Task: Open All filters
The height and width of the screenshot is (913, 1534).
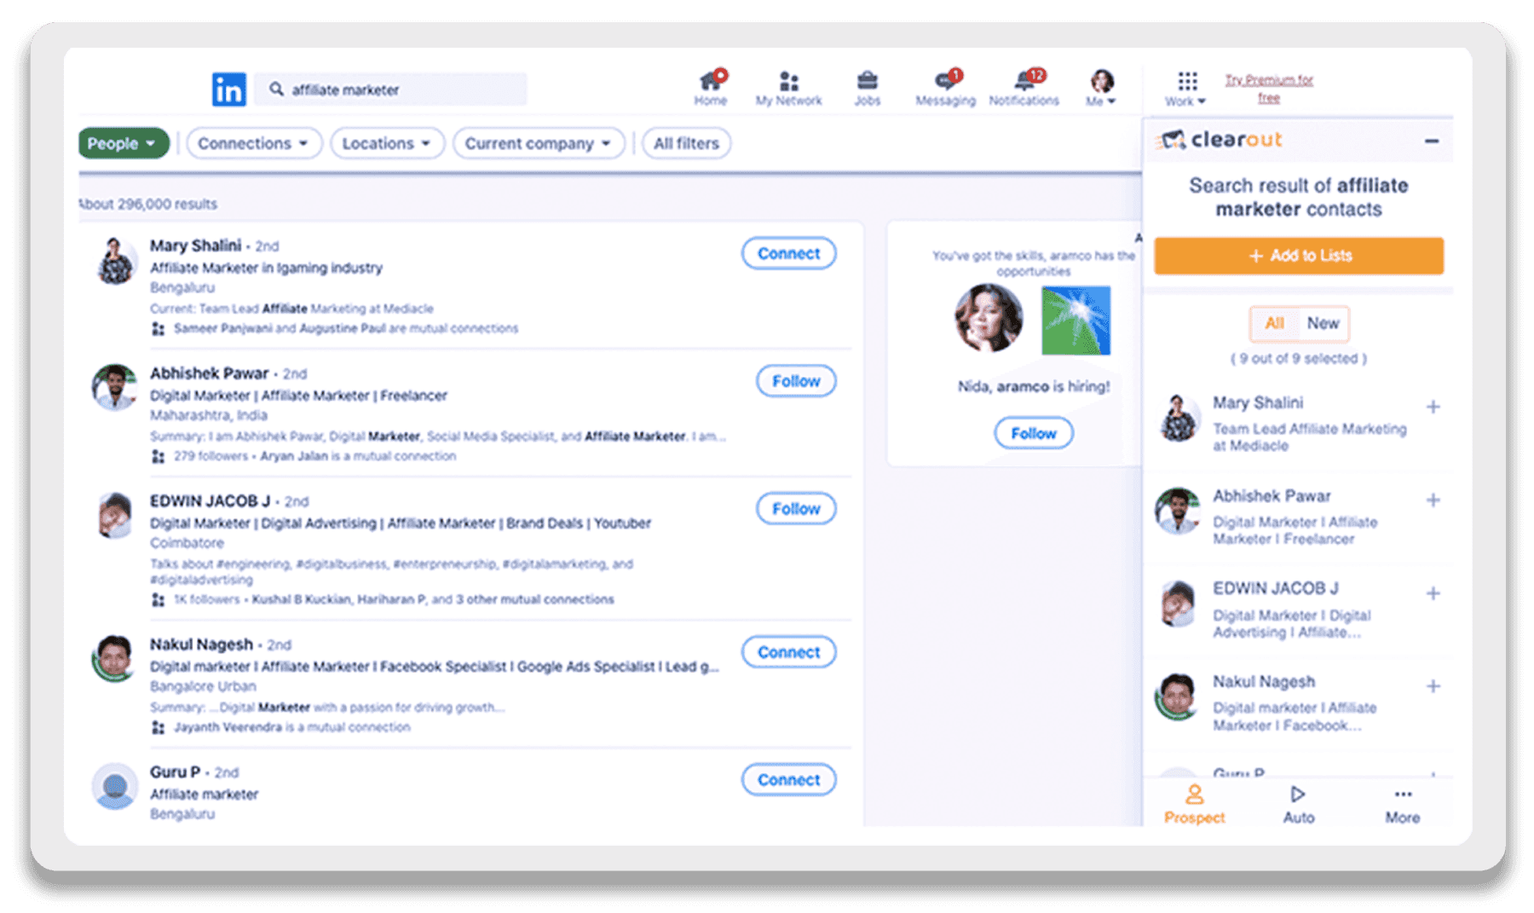Action: click(686, 143)
